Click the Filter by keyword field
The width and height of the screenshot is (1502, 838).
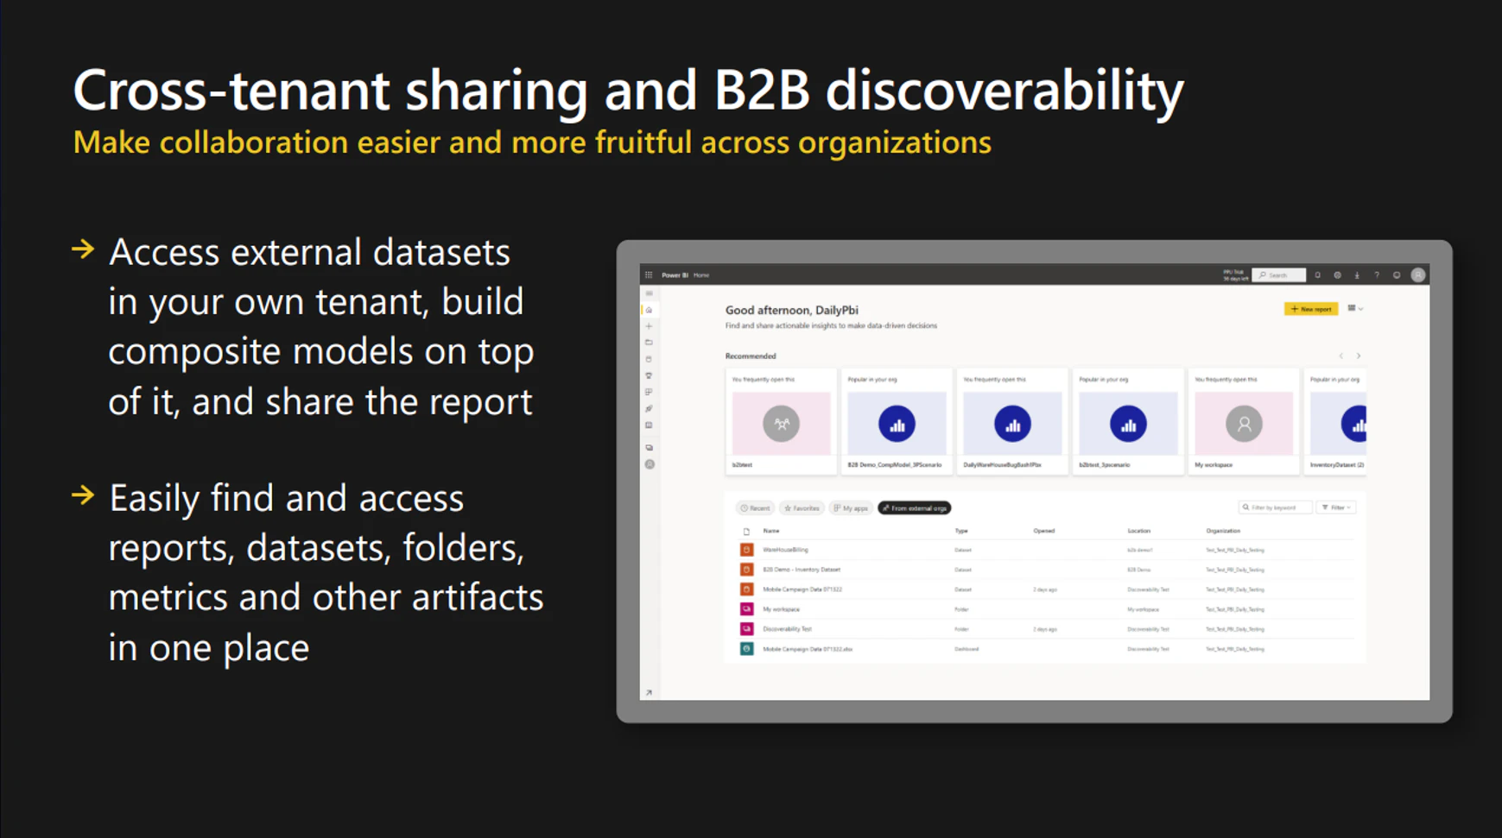(x=1275, y=507)
